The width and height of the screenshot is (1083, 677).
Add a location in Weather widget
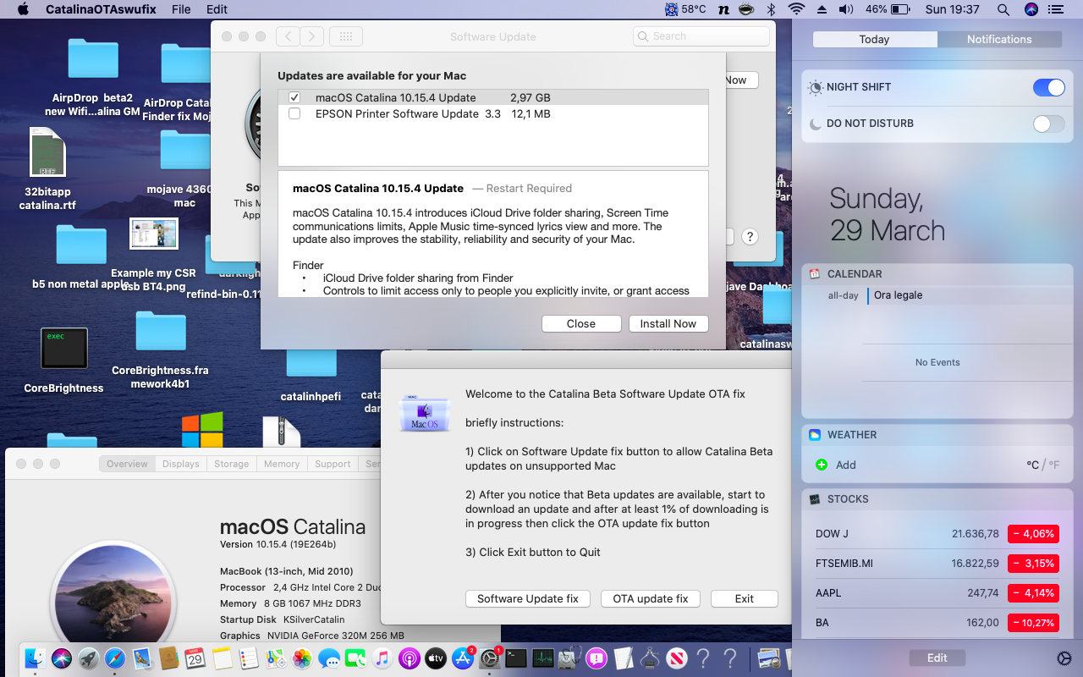coord(837,465)
